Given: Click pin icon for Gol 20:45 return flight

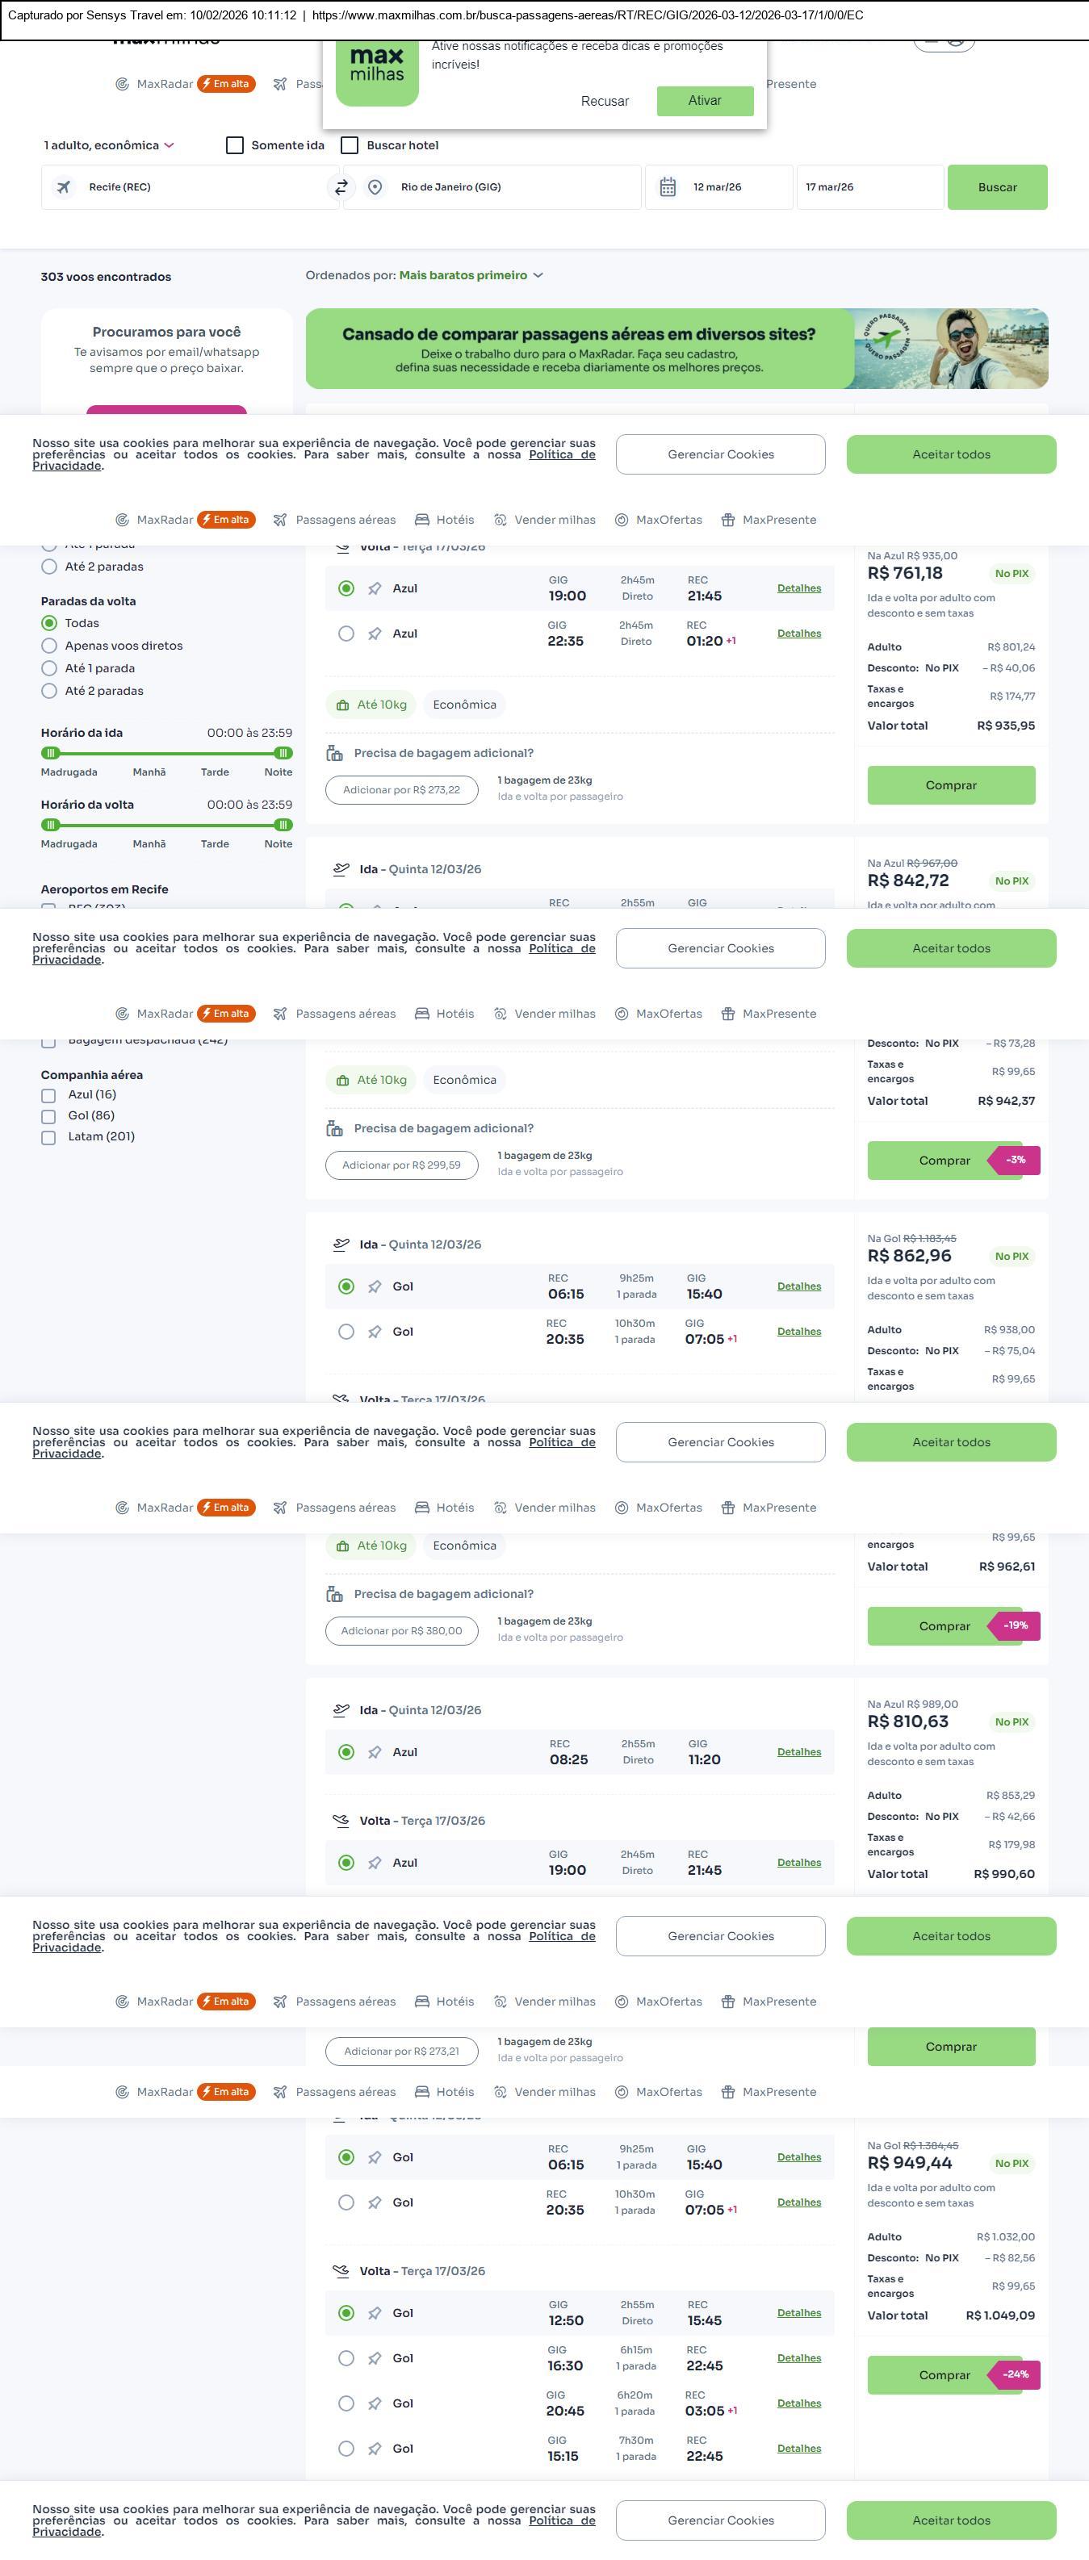Looking at the screenshot, I should [375, 2404].
